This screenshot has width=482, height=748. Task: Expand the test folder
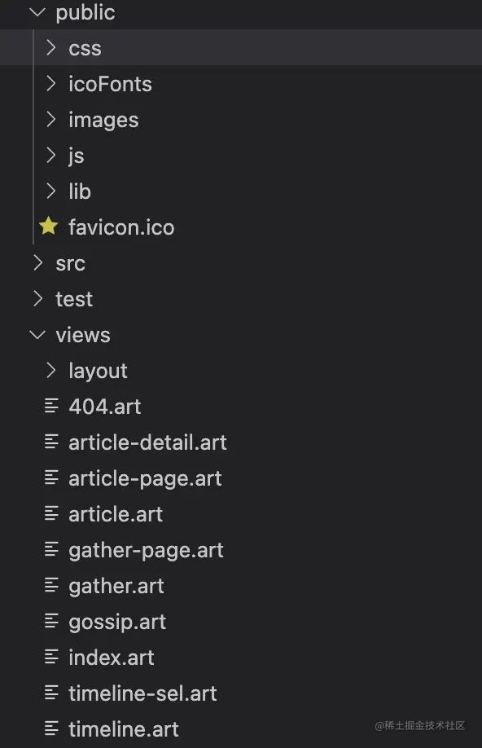pos(37,298)
